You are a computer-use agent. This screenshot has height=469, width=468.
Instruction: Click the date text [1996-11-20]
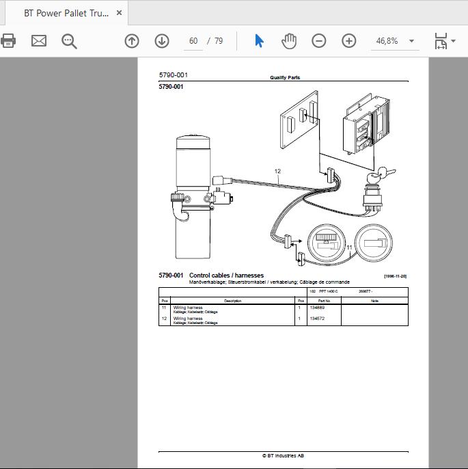[395, 276]
